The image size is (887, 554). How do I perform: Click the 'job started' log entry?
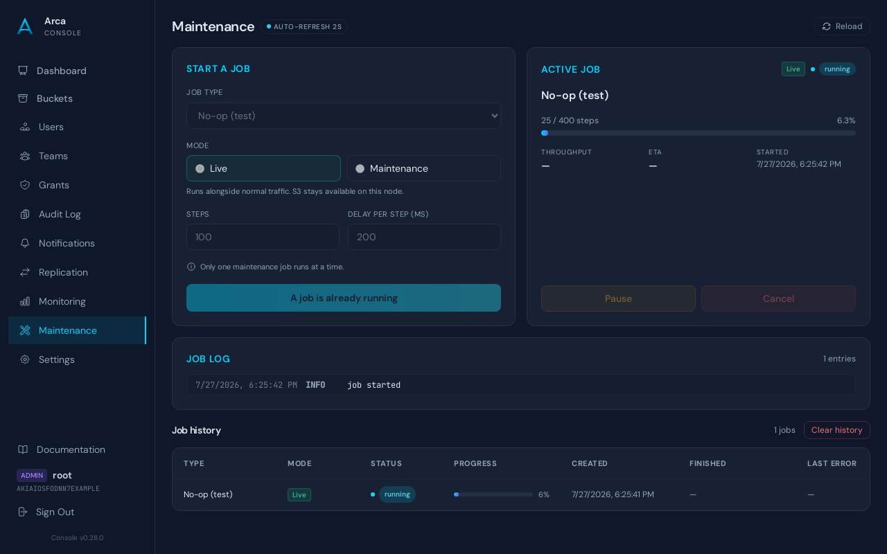[x=521, y=385]
